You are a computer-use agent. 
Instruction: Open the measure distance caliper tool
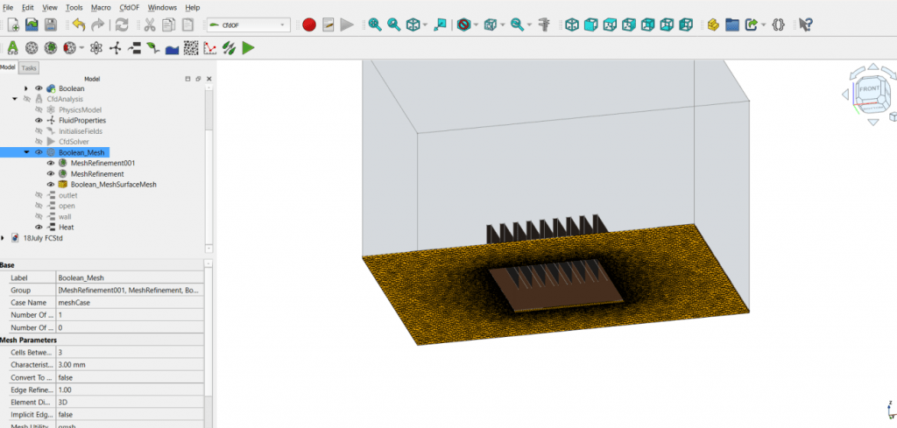click(x=544, y=25)
